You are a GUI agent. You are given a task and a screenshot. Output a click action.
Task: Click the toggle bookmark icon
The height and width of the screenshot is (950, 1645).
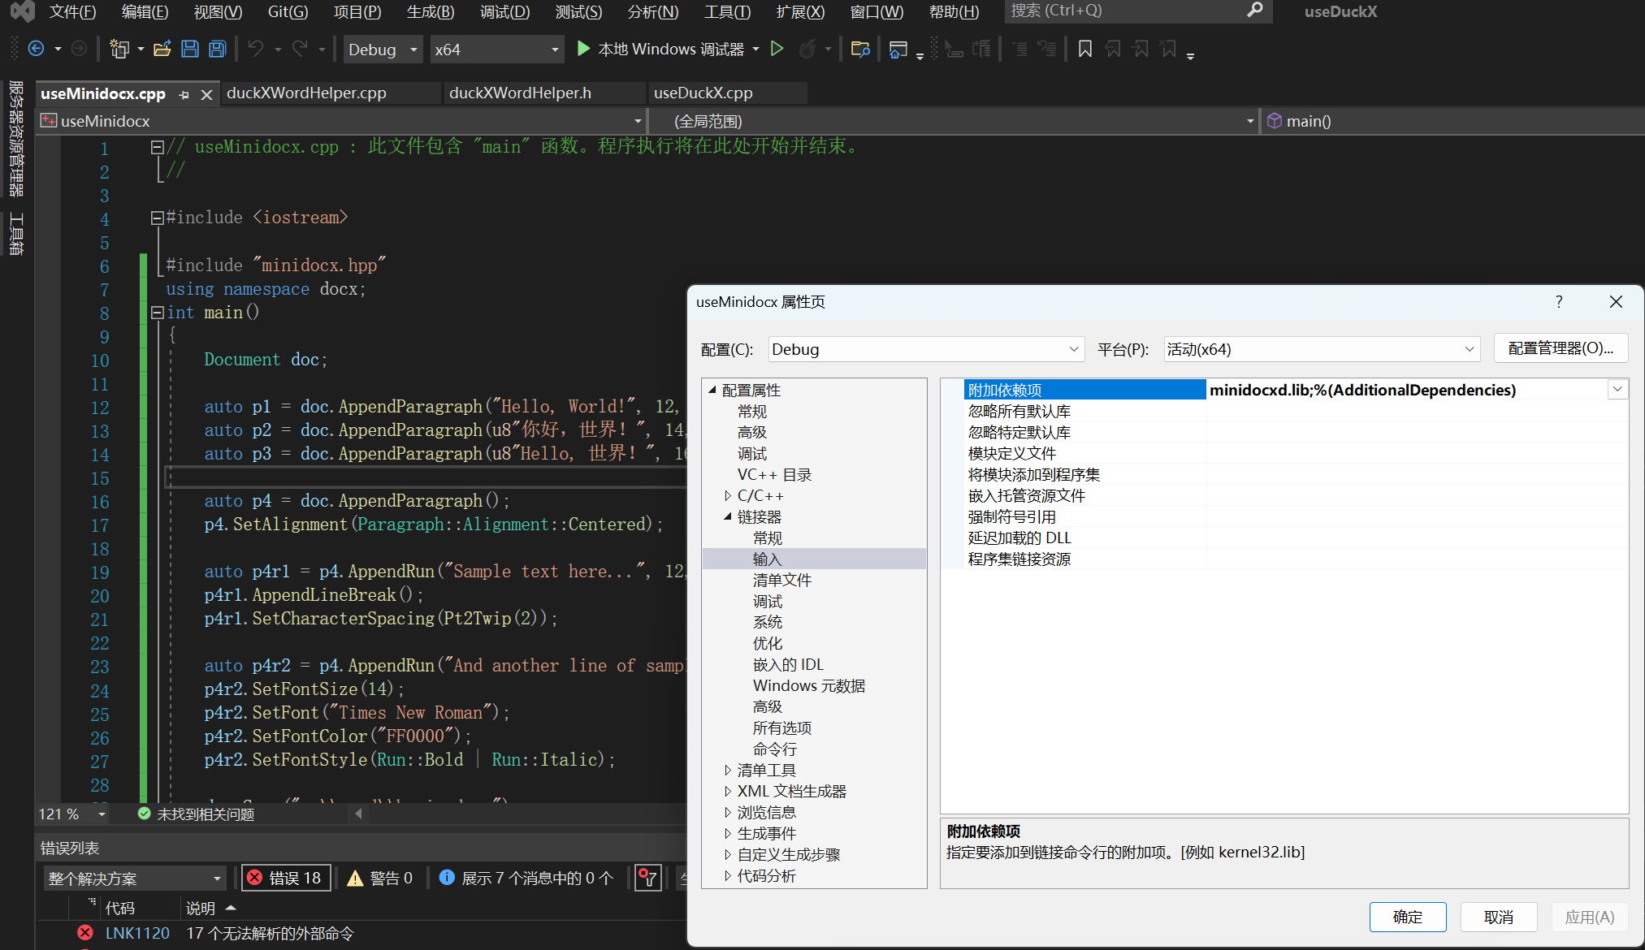pyautogui.click(x=1084, y=49)
